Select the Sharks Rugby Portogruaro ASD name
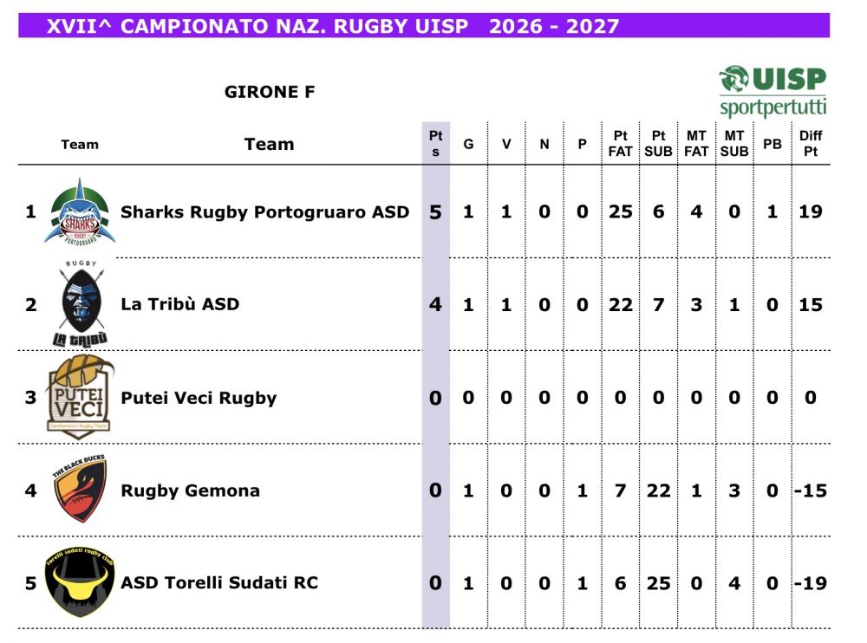Image resolution: width=867 pixels, height=643 pixels. [264, 212]
